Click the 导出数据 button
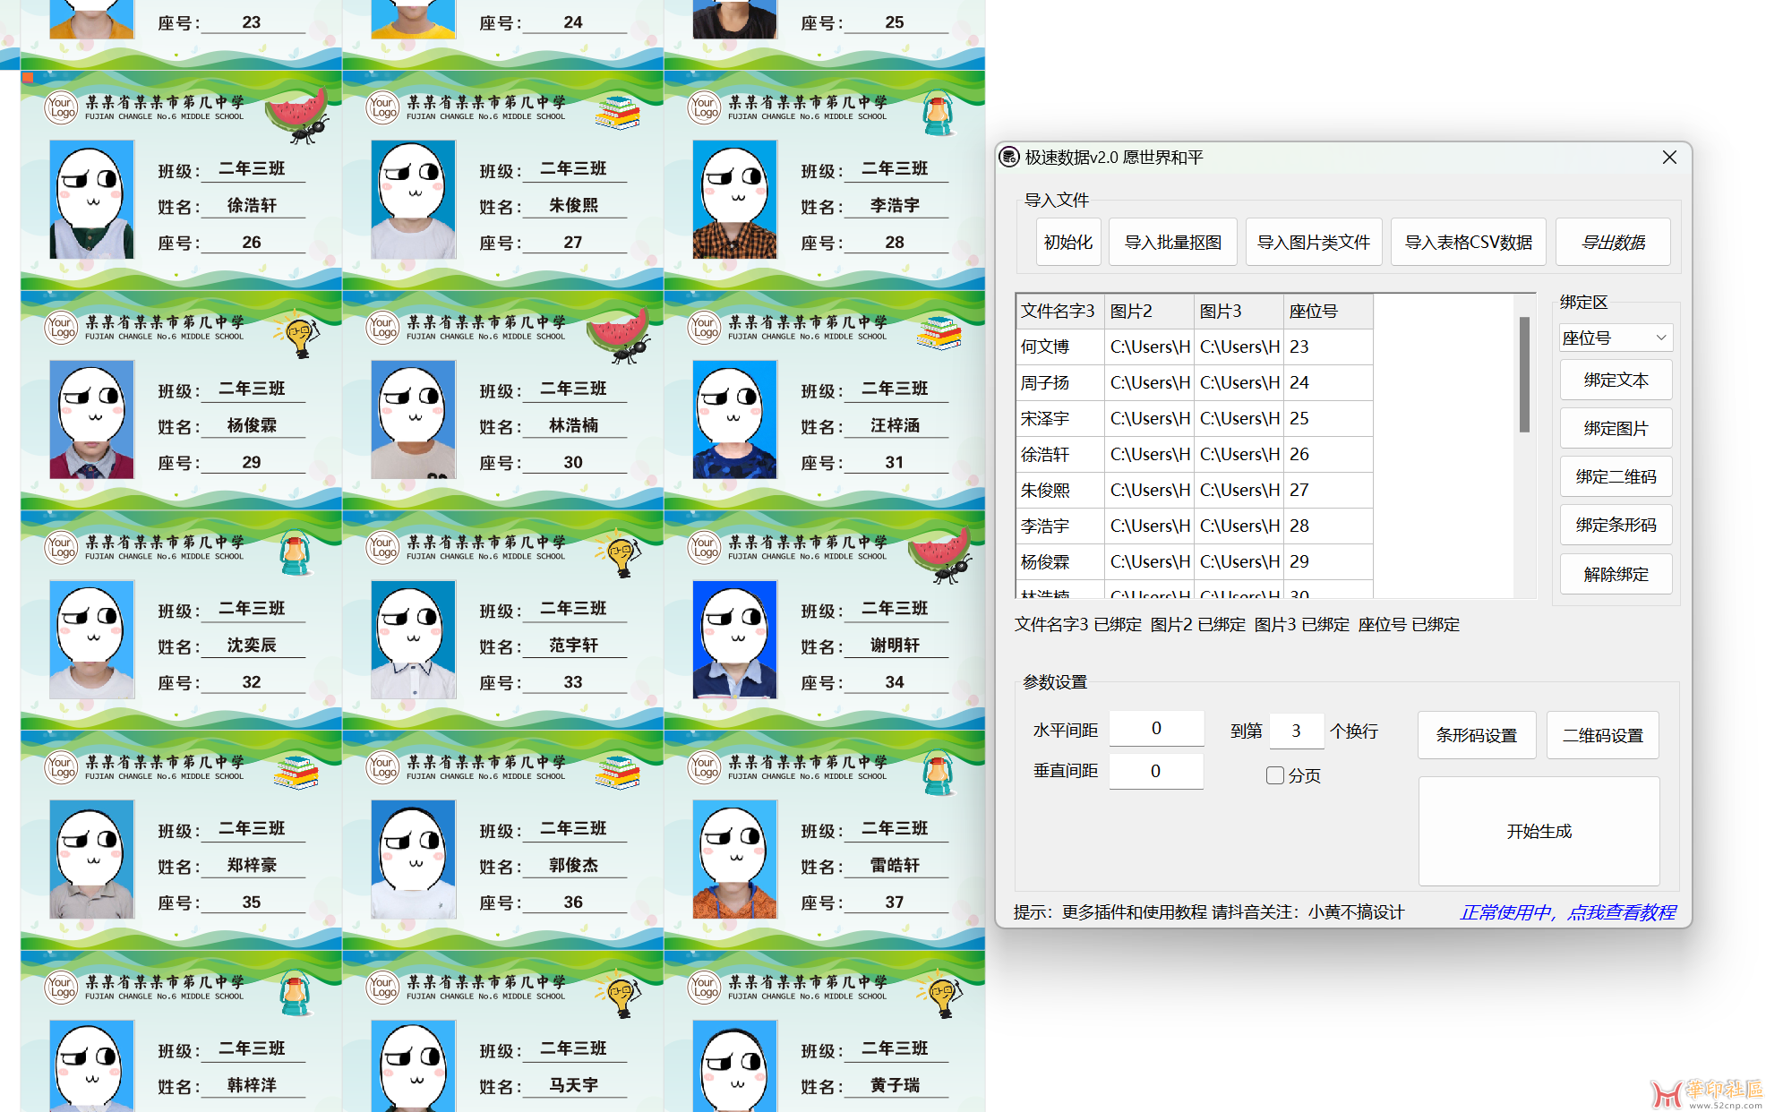The width and height of the screenshot is (1766, 1112). pyautogui.click(x=1612, y=242)
